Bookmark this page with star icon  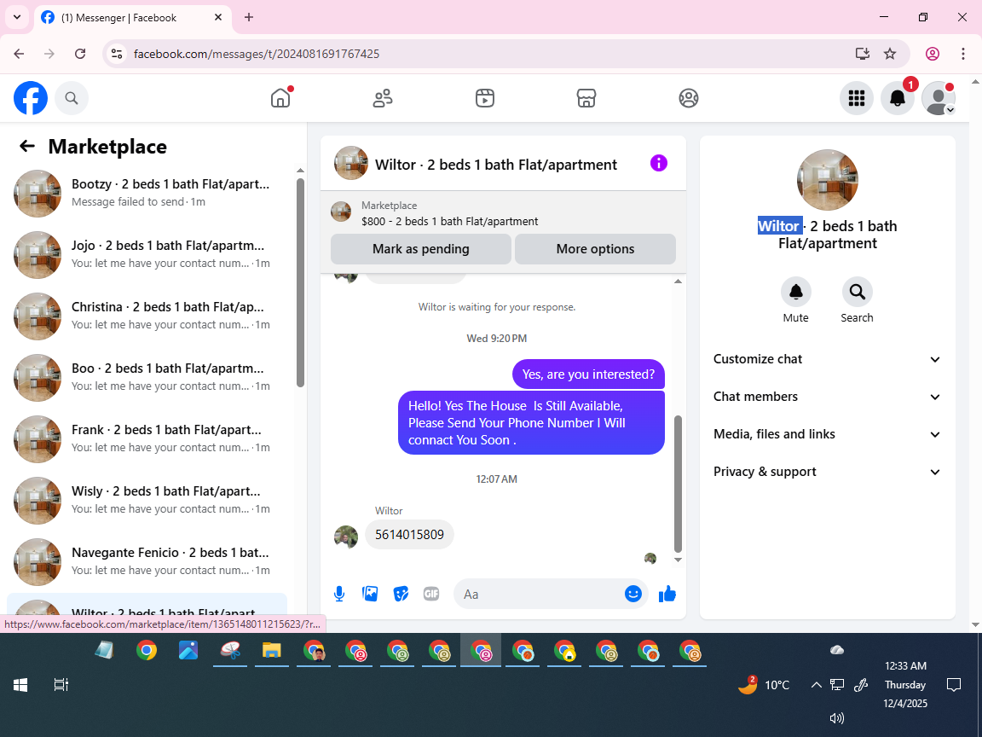(x=890, y=54)
